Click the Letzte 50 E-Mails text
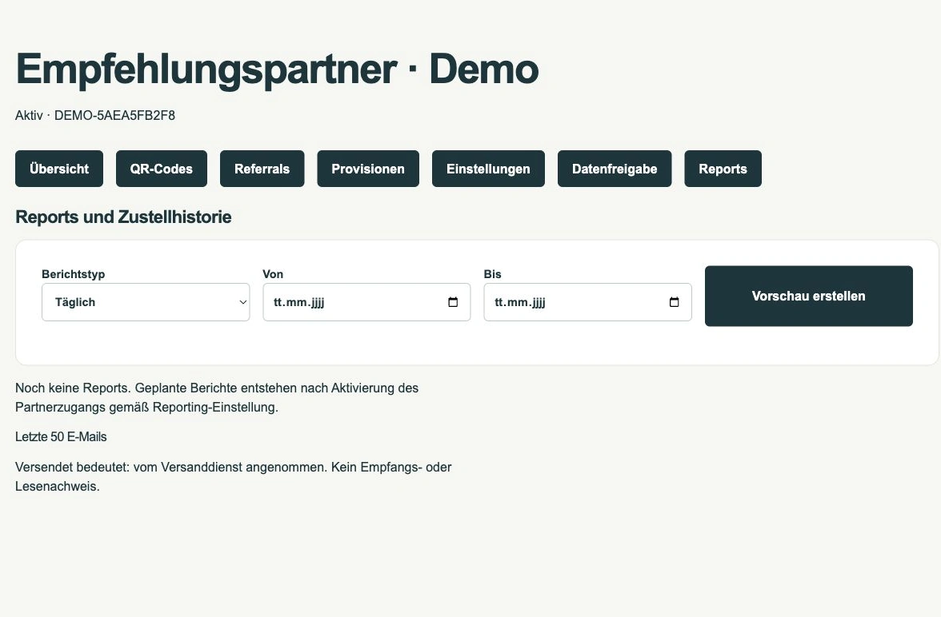 (x=61, y=436)
